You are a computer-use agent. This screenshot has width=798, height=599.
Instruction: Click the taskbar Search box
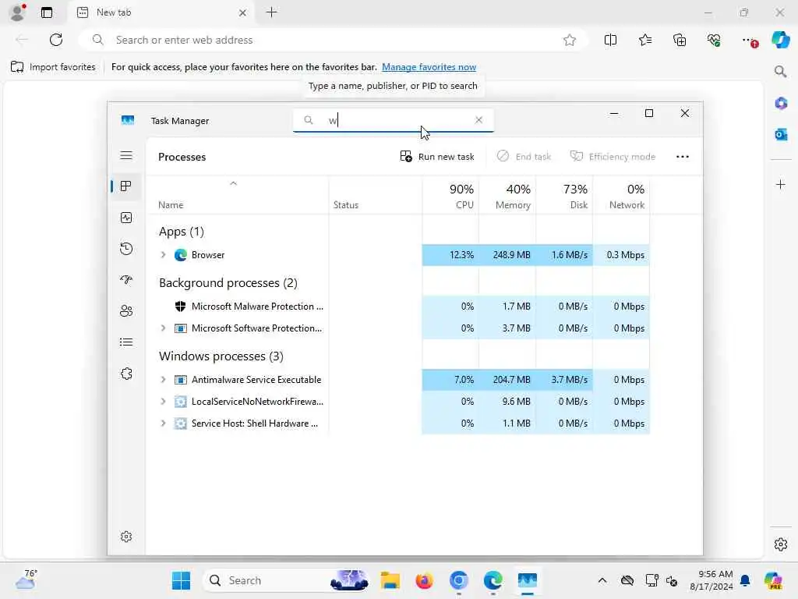click(287, 580)
